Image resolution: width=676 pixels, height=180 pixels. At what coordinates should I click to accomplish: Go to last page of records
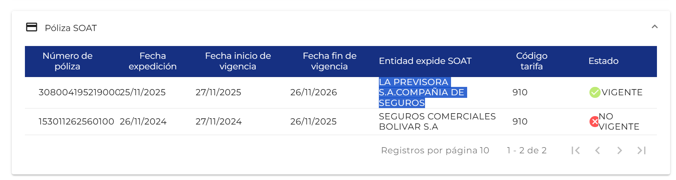[641, 150]
